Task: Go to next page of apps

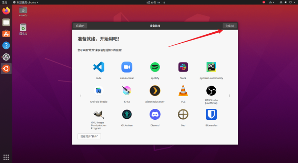Action: pyautogui.click(x=229, y=96)
